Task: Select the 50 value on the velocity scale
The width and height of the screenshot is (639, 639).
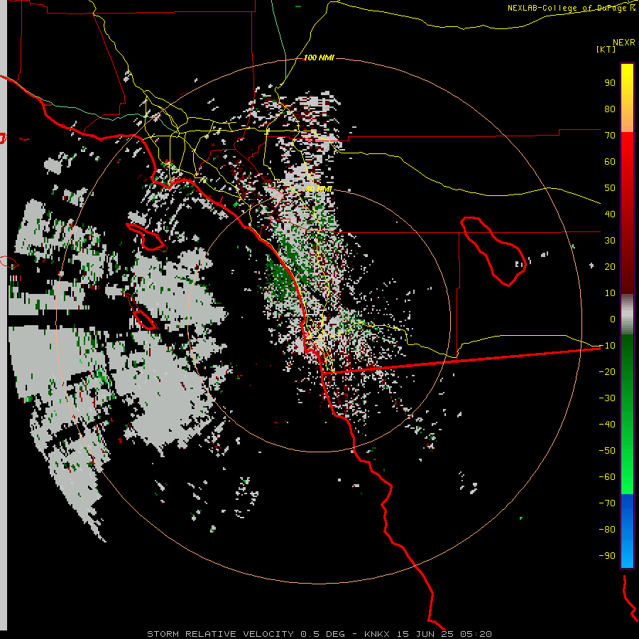Action: [x=610, y=188]
